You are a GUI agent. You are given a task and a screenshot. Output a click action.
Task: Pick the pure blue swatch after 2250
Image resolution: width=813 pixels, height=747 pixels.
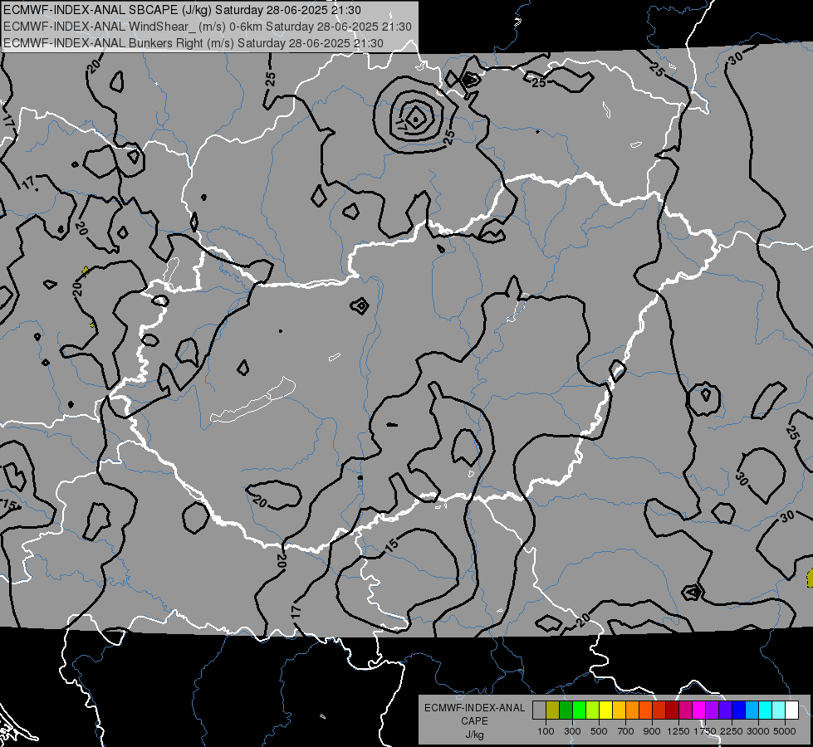click(739, 710)
